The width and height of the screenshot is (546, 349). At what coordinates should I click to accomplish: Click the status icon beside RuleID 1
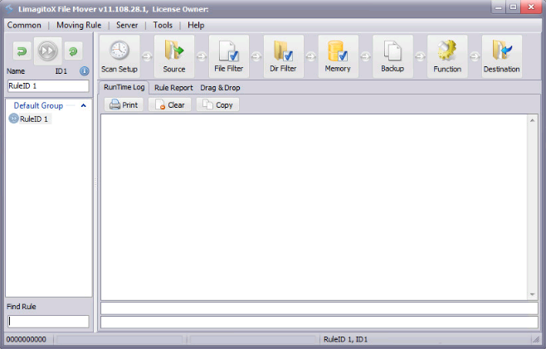pyautogui.click(x=13, y=119)
